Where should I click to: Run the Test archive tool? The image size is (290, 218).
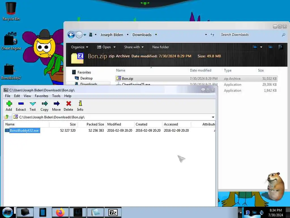(x=33, y=106)
